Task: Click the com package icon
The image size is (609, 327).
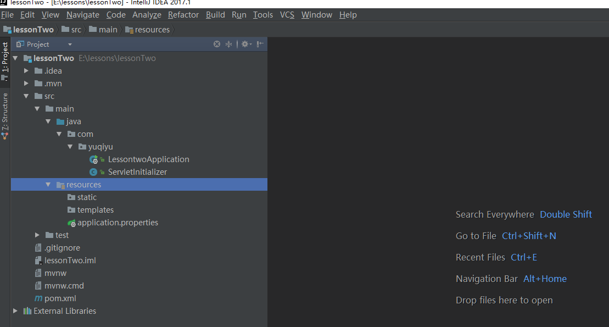Action: [x=71, y=134]
